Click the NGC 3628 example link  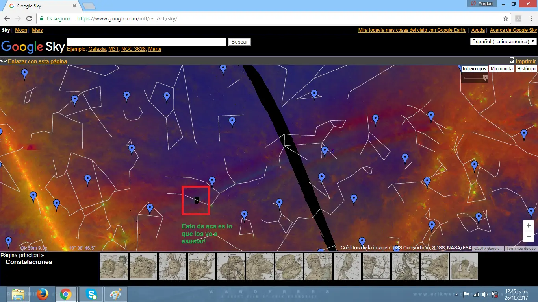134,49
